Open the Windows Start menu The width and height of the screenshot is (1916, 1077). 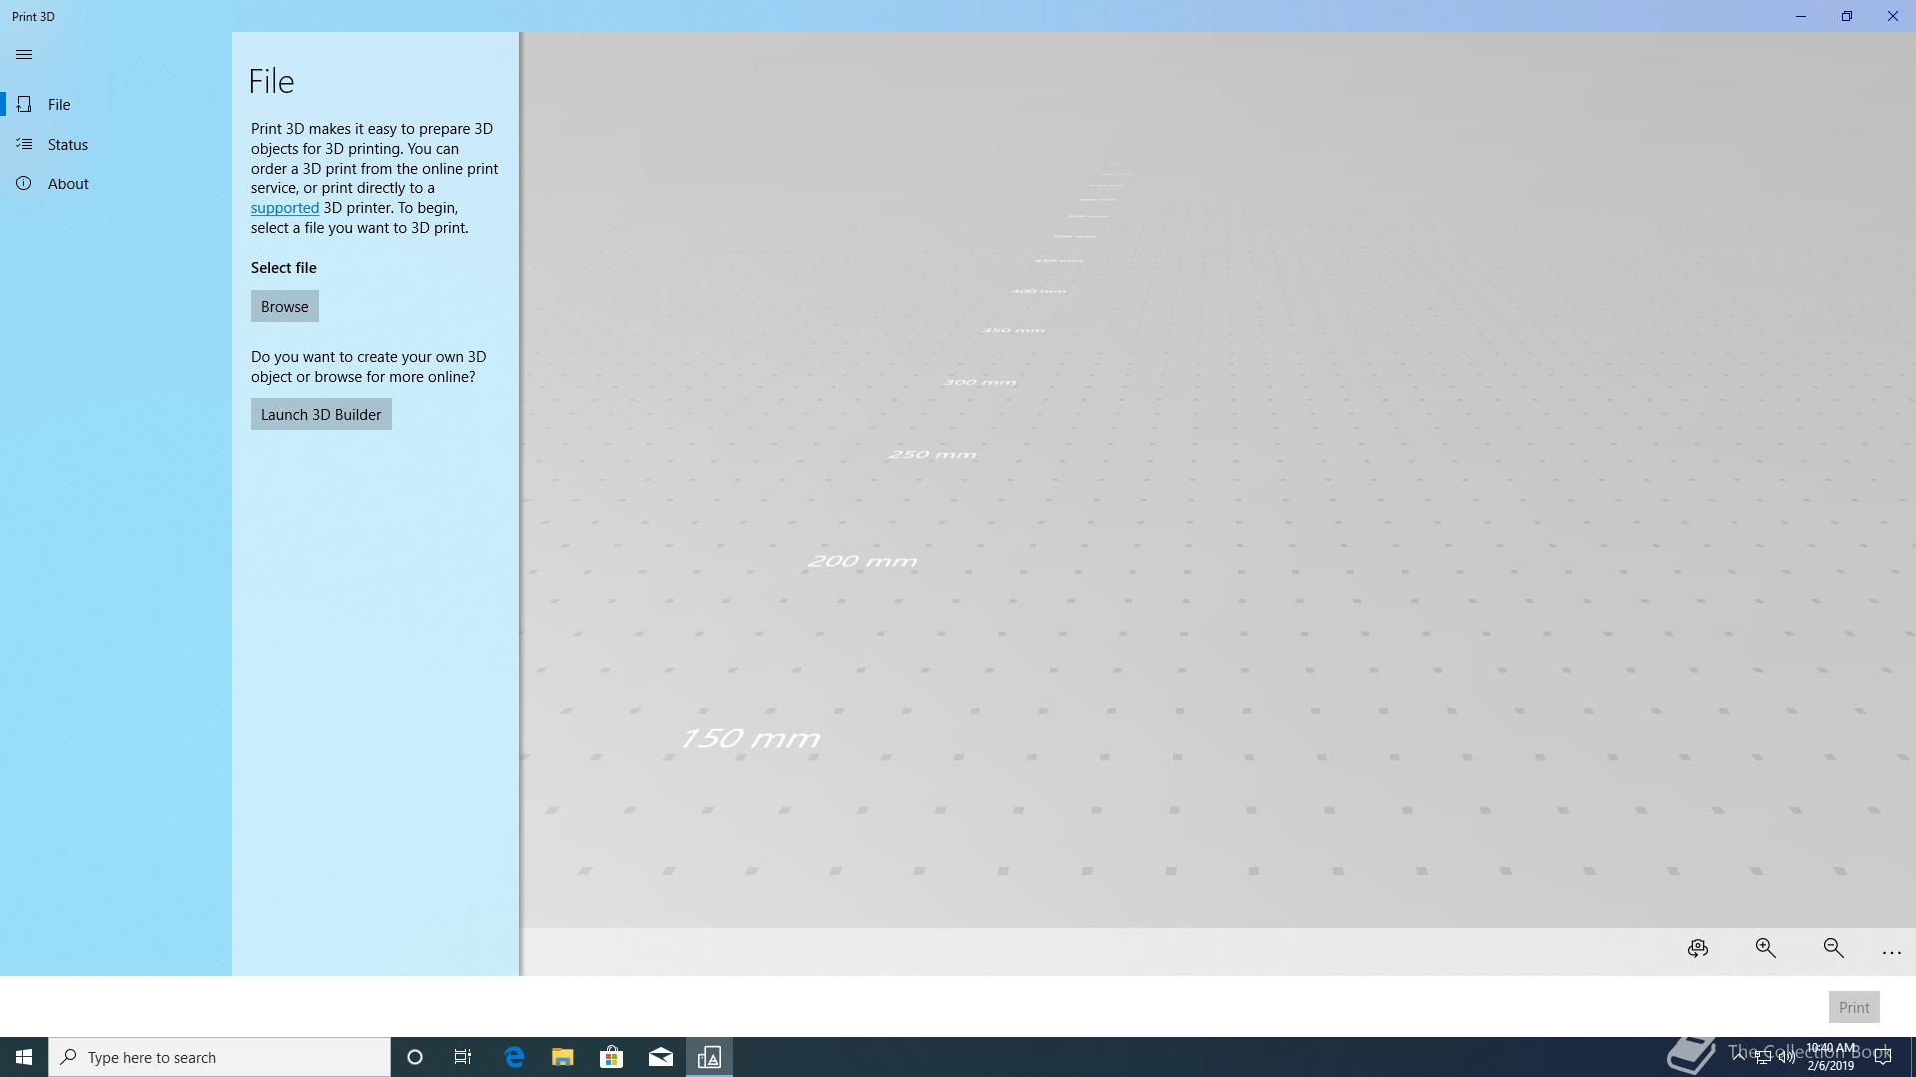(x=24, y=1057)
